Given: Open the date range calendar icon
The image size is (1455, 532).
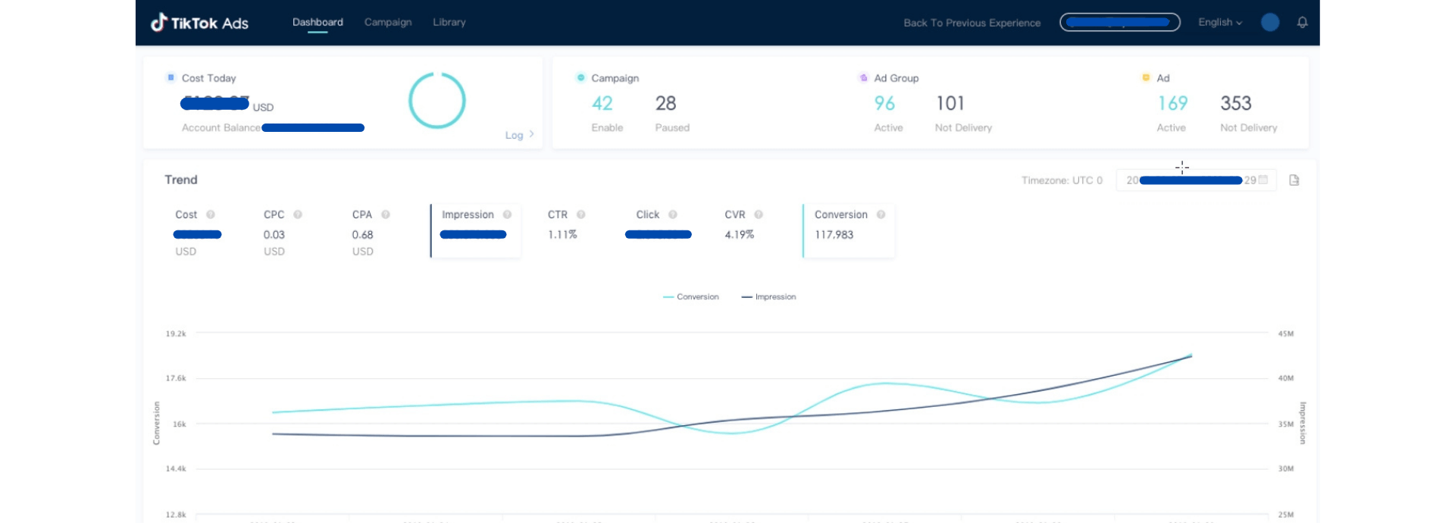Looking at the screenshot, I should click(x=1263, y=180).
